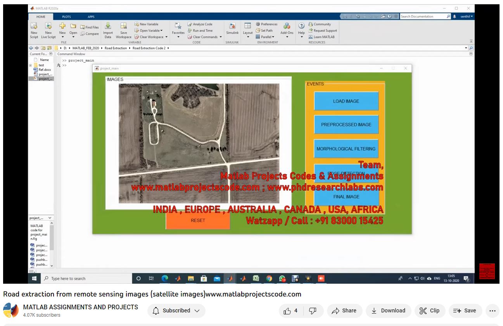Click Run and Time
This screenshot has height=326, width=503.
(200, 30)
